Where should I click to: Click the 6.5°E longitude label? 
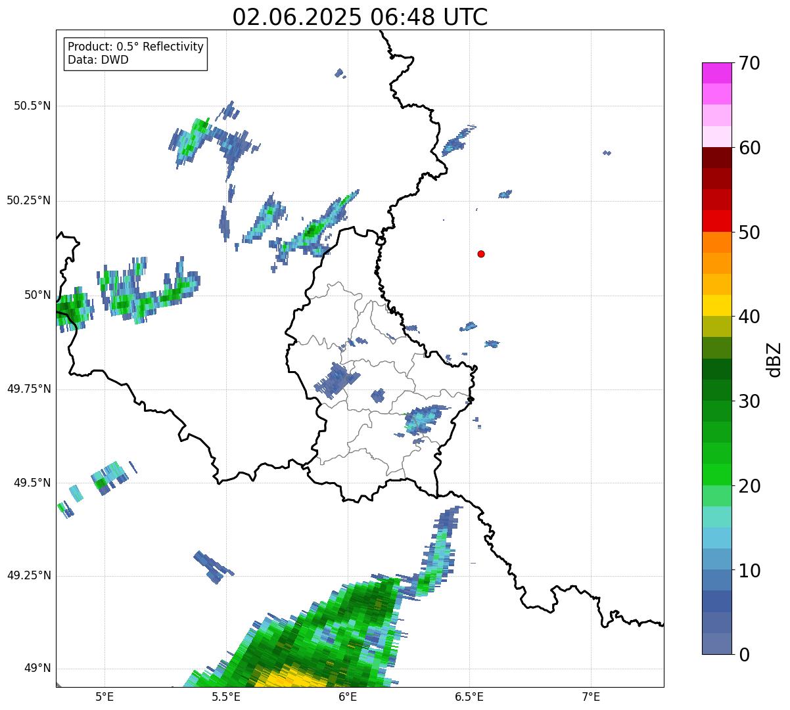[469, 697]
